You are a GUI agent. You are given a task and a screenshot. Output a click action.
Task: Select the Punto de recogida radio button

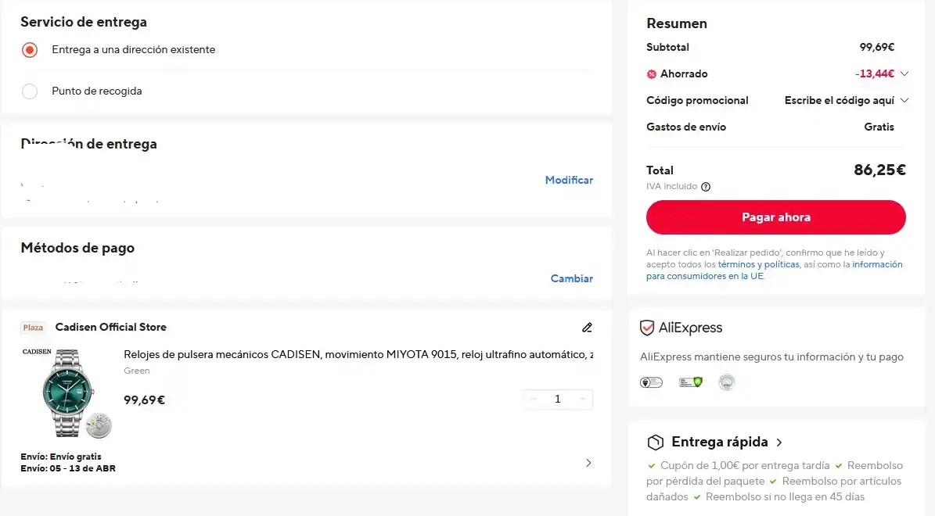tap(30, 91)
